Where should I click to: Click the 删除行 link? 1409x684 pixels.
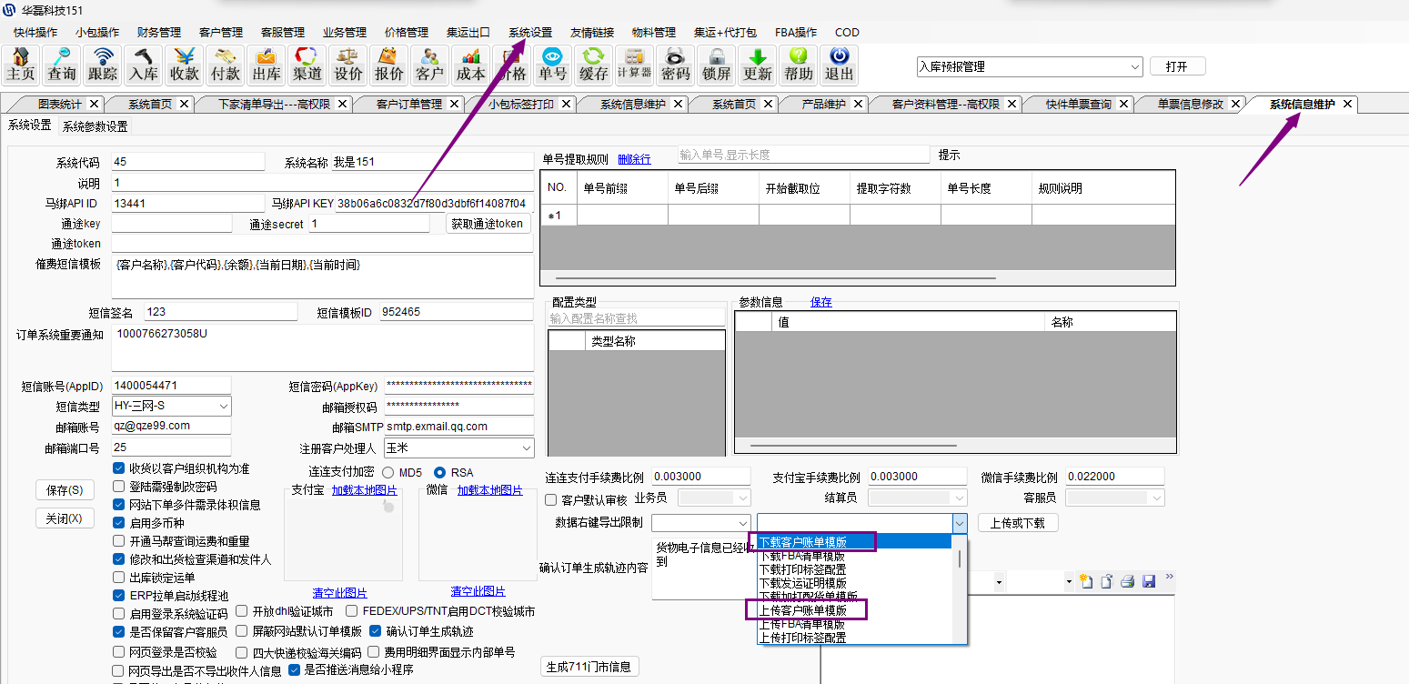(x=634, y=159)
